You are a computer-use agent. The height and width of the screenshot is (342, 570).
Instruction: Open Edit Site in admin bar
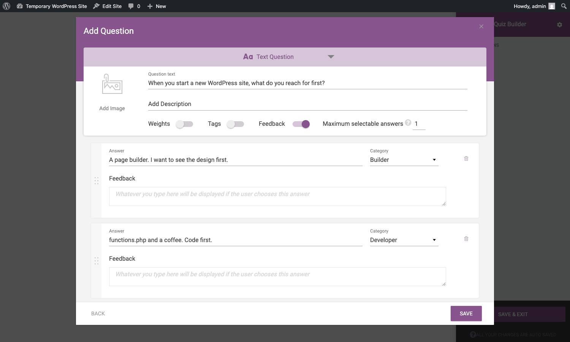[108, 6]
